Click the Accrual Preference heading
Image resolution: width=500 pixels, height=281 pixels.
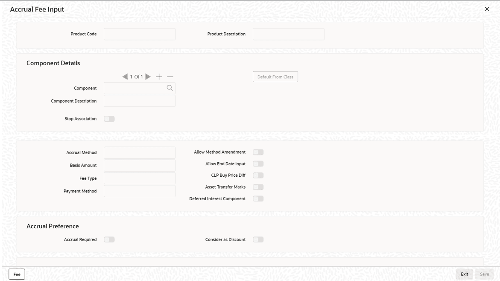pyautogui.click(x=53, y=226)
